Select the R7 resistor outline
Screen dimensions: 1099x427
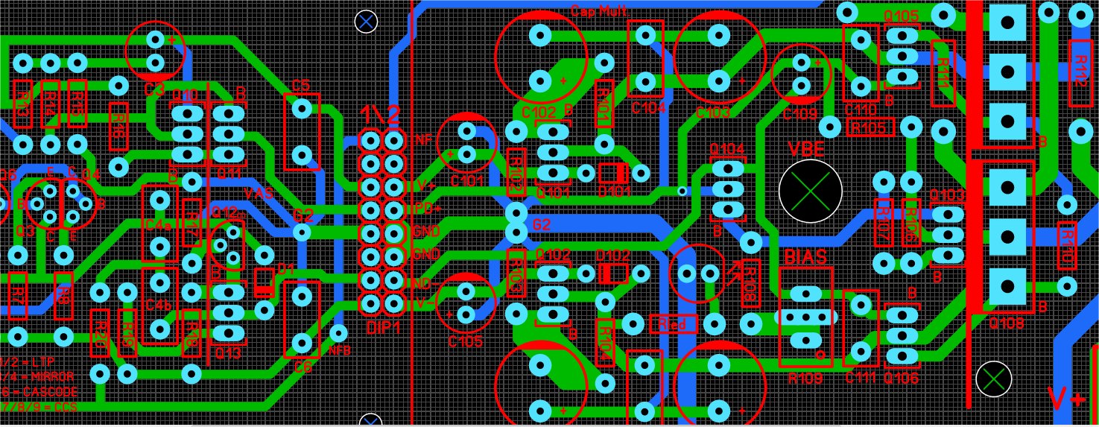[18, 297]
